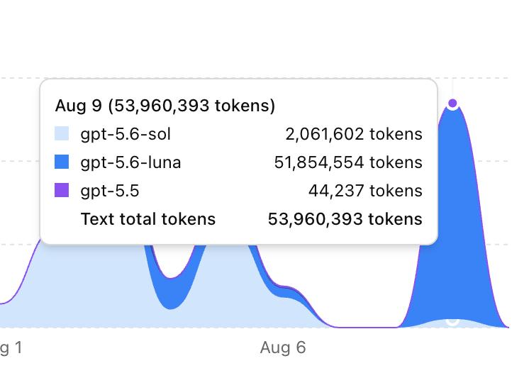This screenshot has width=529, height=390.
Task: Click the Aug 6 axis label
Action: (x=283, y=347)
